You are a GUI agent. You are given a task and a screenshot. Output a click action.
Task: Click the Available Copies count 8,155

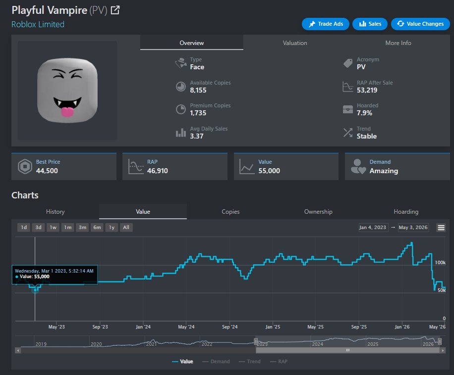click(x=198, y=90)
